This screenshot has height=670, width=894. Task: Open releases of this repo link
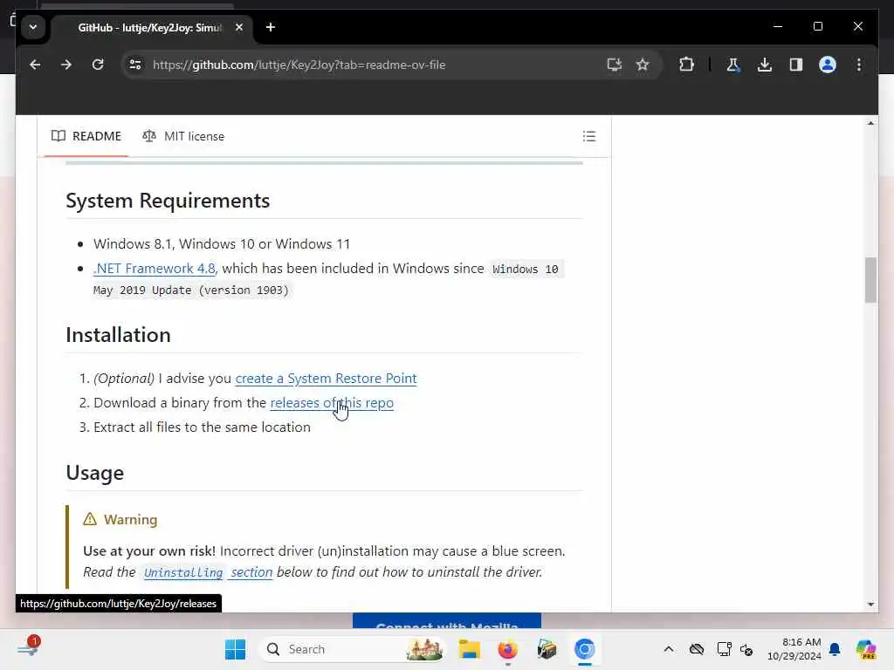click(x=332, y=403)
